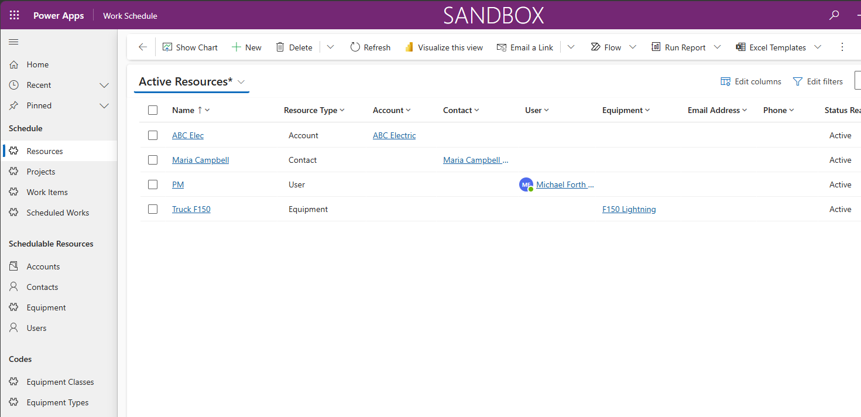Open the User column header menu
The height and width of the screenshot is (417, 861).
[x=537, y=110]
